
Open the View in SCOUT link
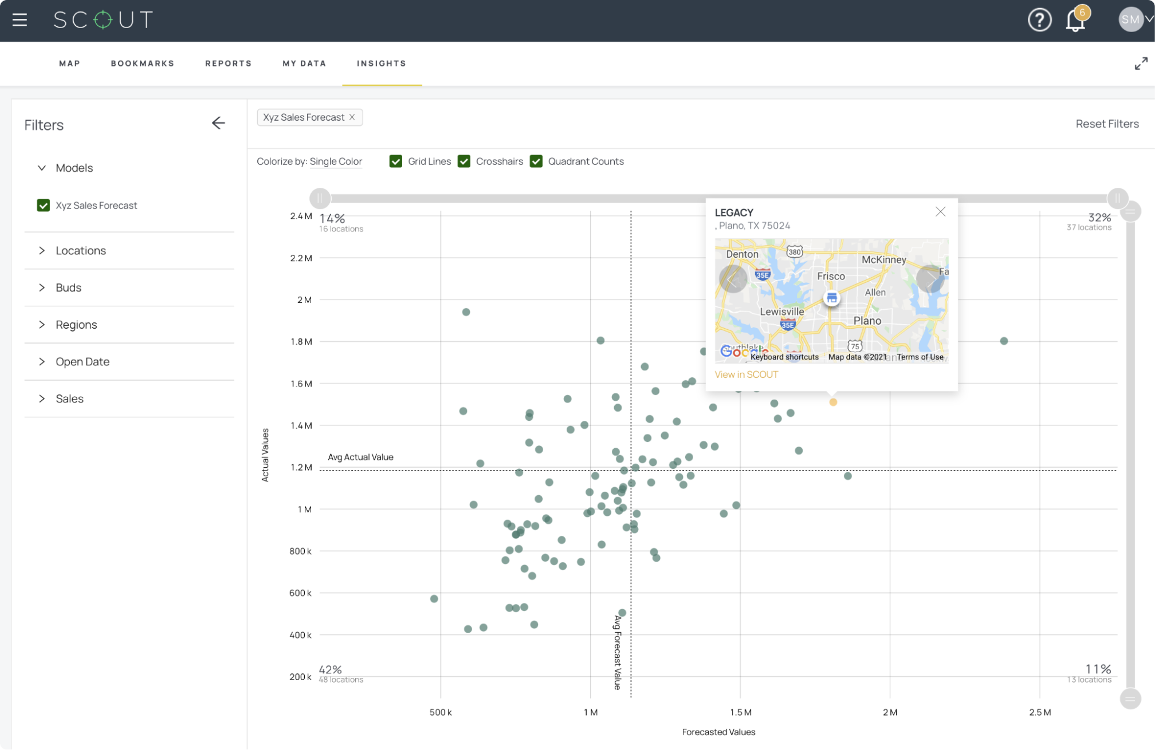tap(746, 374)
